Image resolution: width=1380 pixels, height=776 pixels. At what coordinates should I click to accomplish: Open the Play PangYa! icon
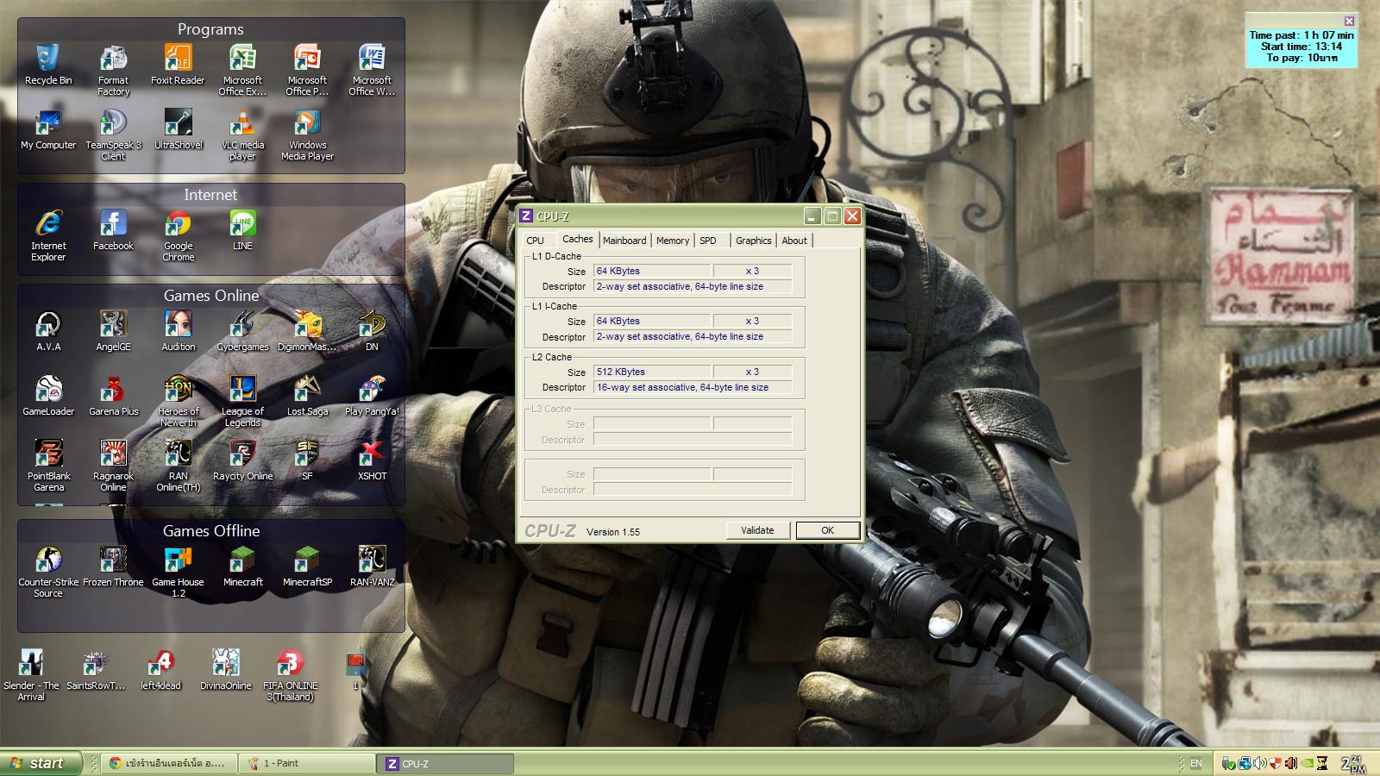click(x=372, y=396)
